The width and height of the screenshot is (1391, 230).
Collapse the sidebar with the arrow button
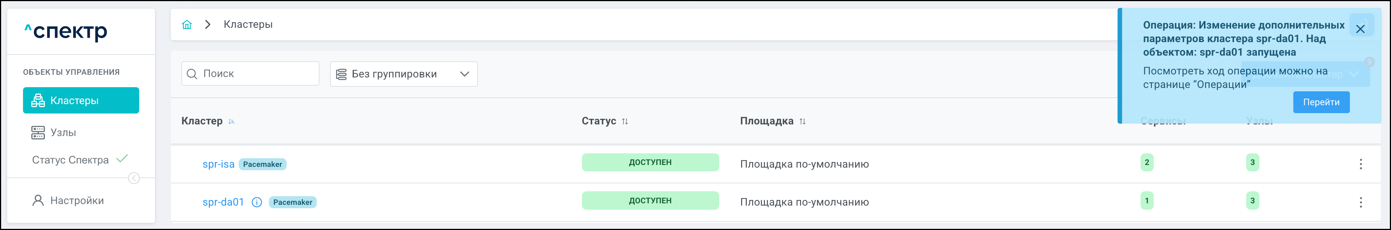(x=134, y=178)
